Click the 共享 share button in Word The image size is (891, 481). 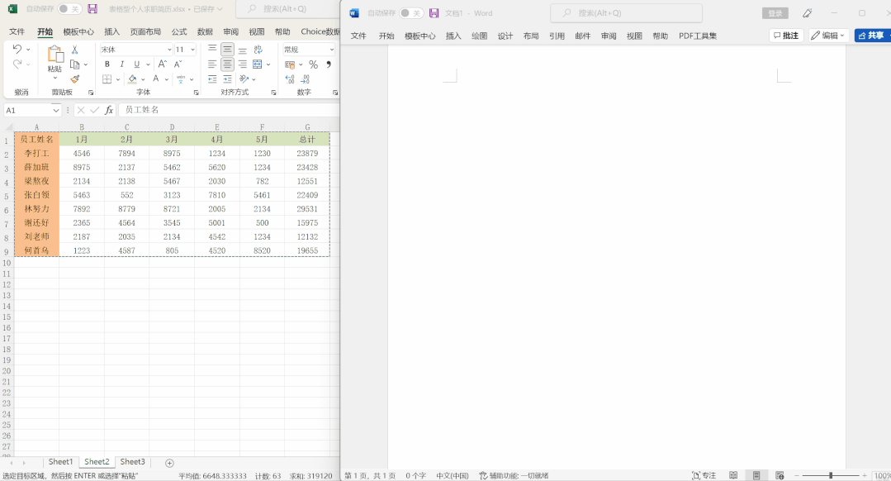[x=872, y=36]
